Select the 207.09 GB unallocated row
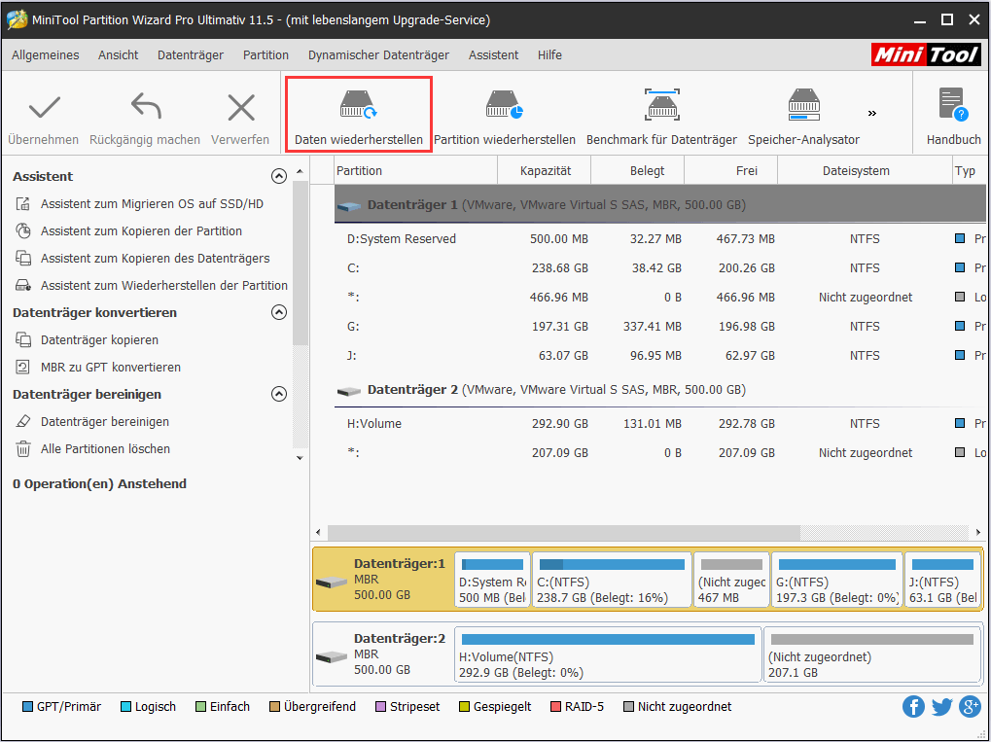The image size is (991, 742). (659, 452)
